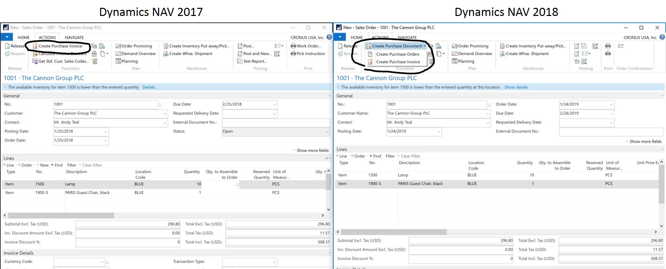Print Pick Instruction in NAV 2017 ribbon
This screenshot has width=666, height=269.
pyautogui.click(x=308, y=54)
